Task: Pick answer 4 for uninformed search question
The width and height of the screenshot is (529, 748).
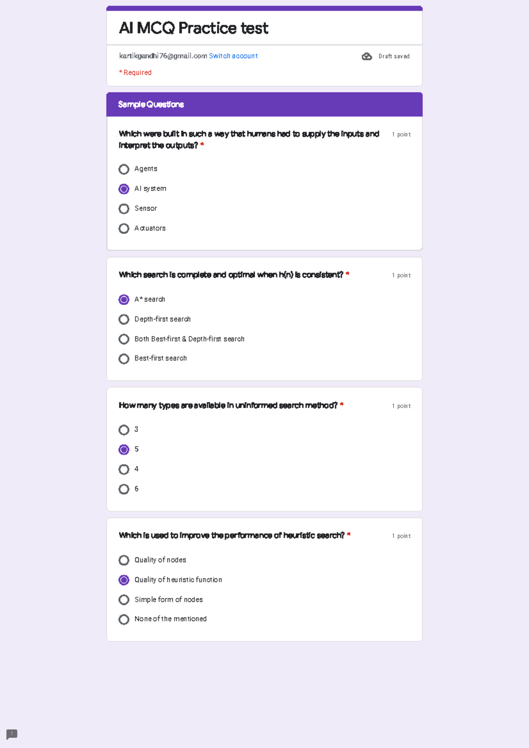Action: [x=124, y=469]
